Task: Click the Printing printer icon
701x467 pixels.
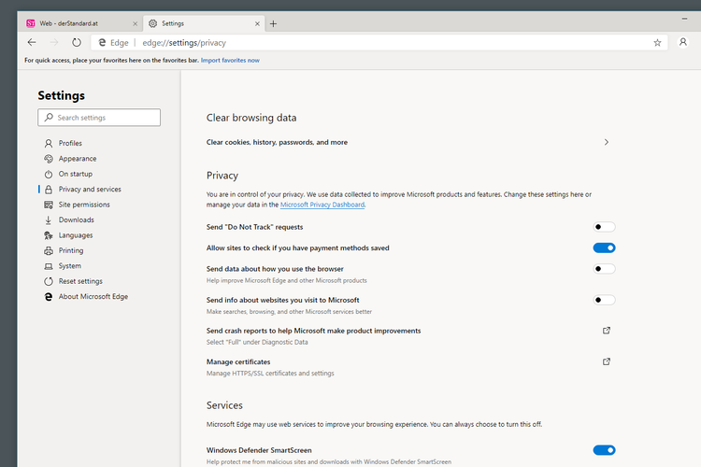Action: point(49,250)
